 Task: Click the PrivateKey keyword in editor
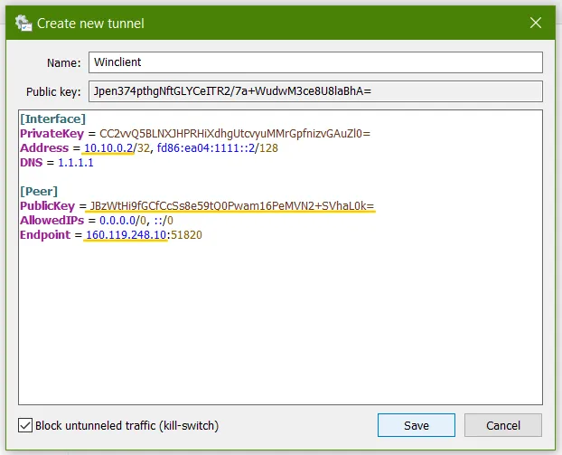coord(52,134)
